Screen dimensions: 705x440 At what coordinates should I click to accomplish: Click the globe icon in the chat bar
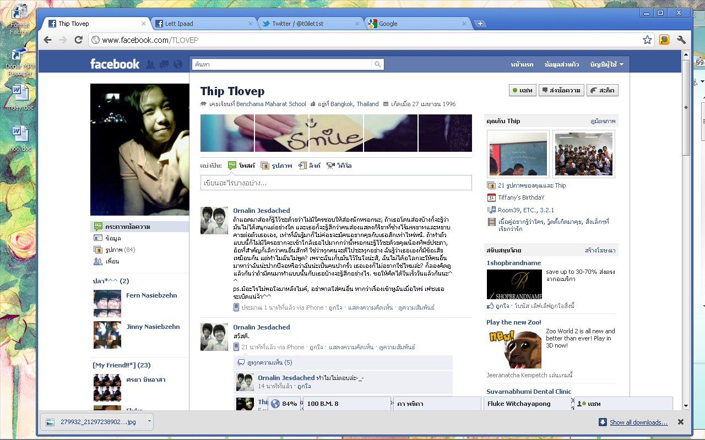[x=275, y=404]
